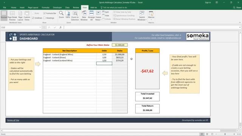This screenshot has width=242, height=136.
Task: Click info@someka.net email link
Action: pos(173,38)
